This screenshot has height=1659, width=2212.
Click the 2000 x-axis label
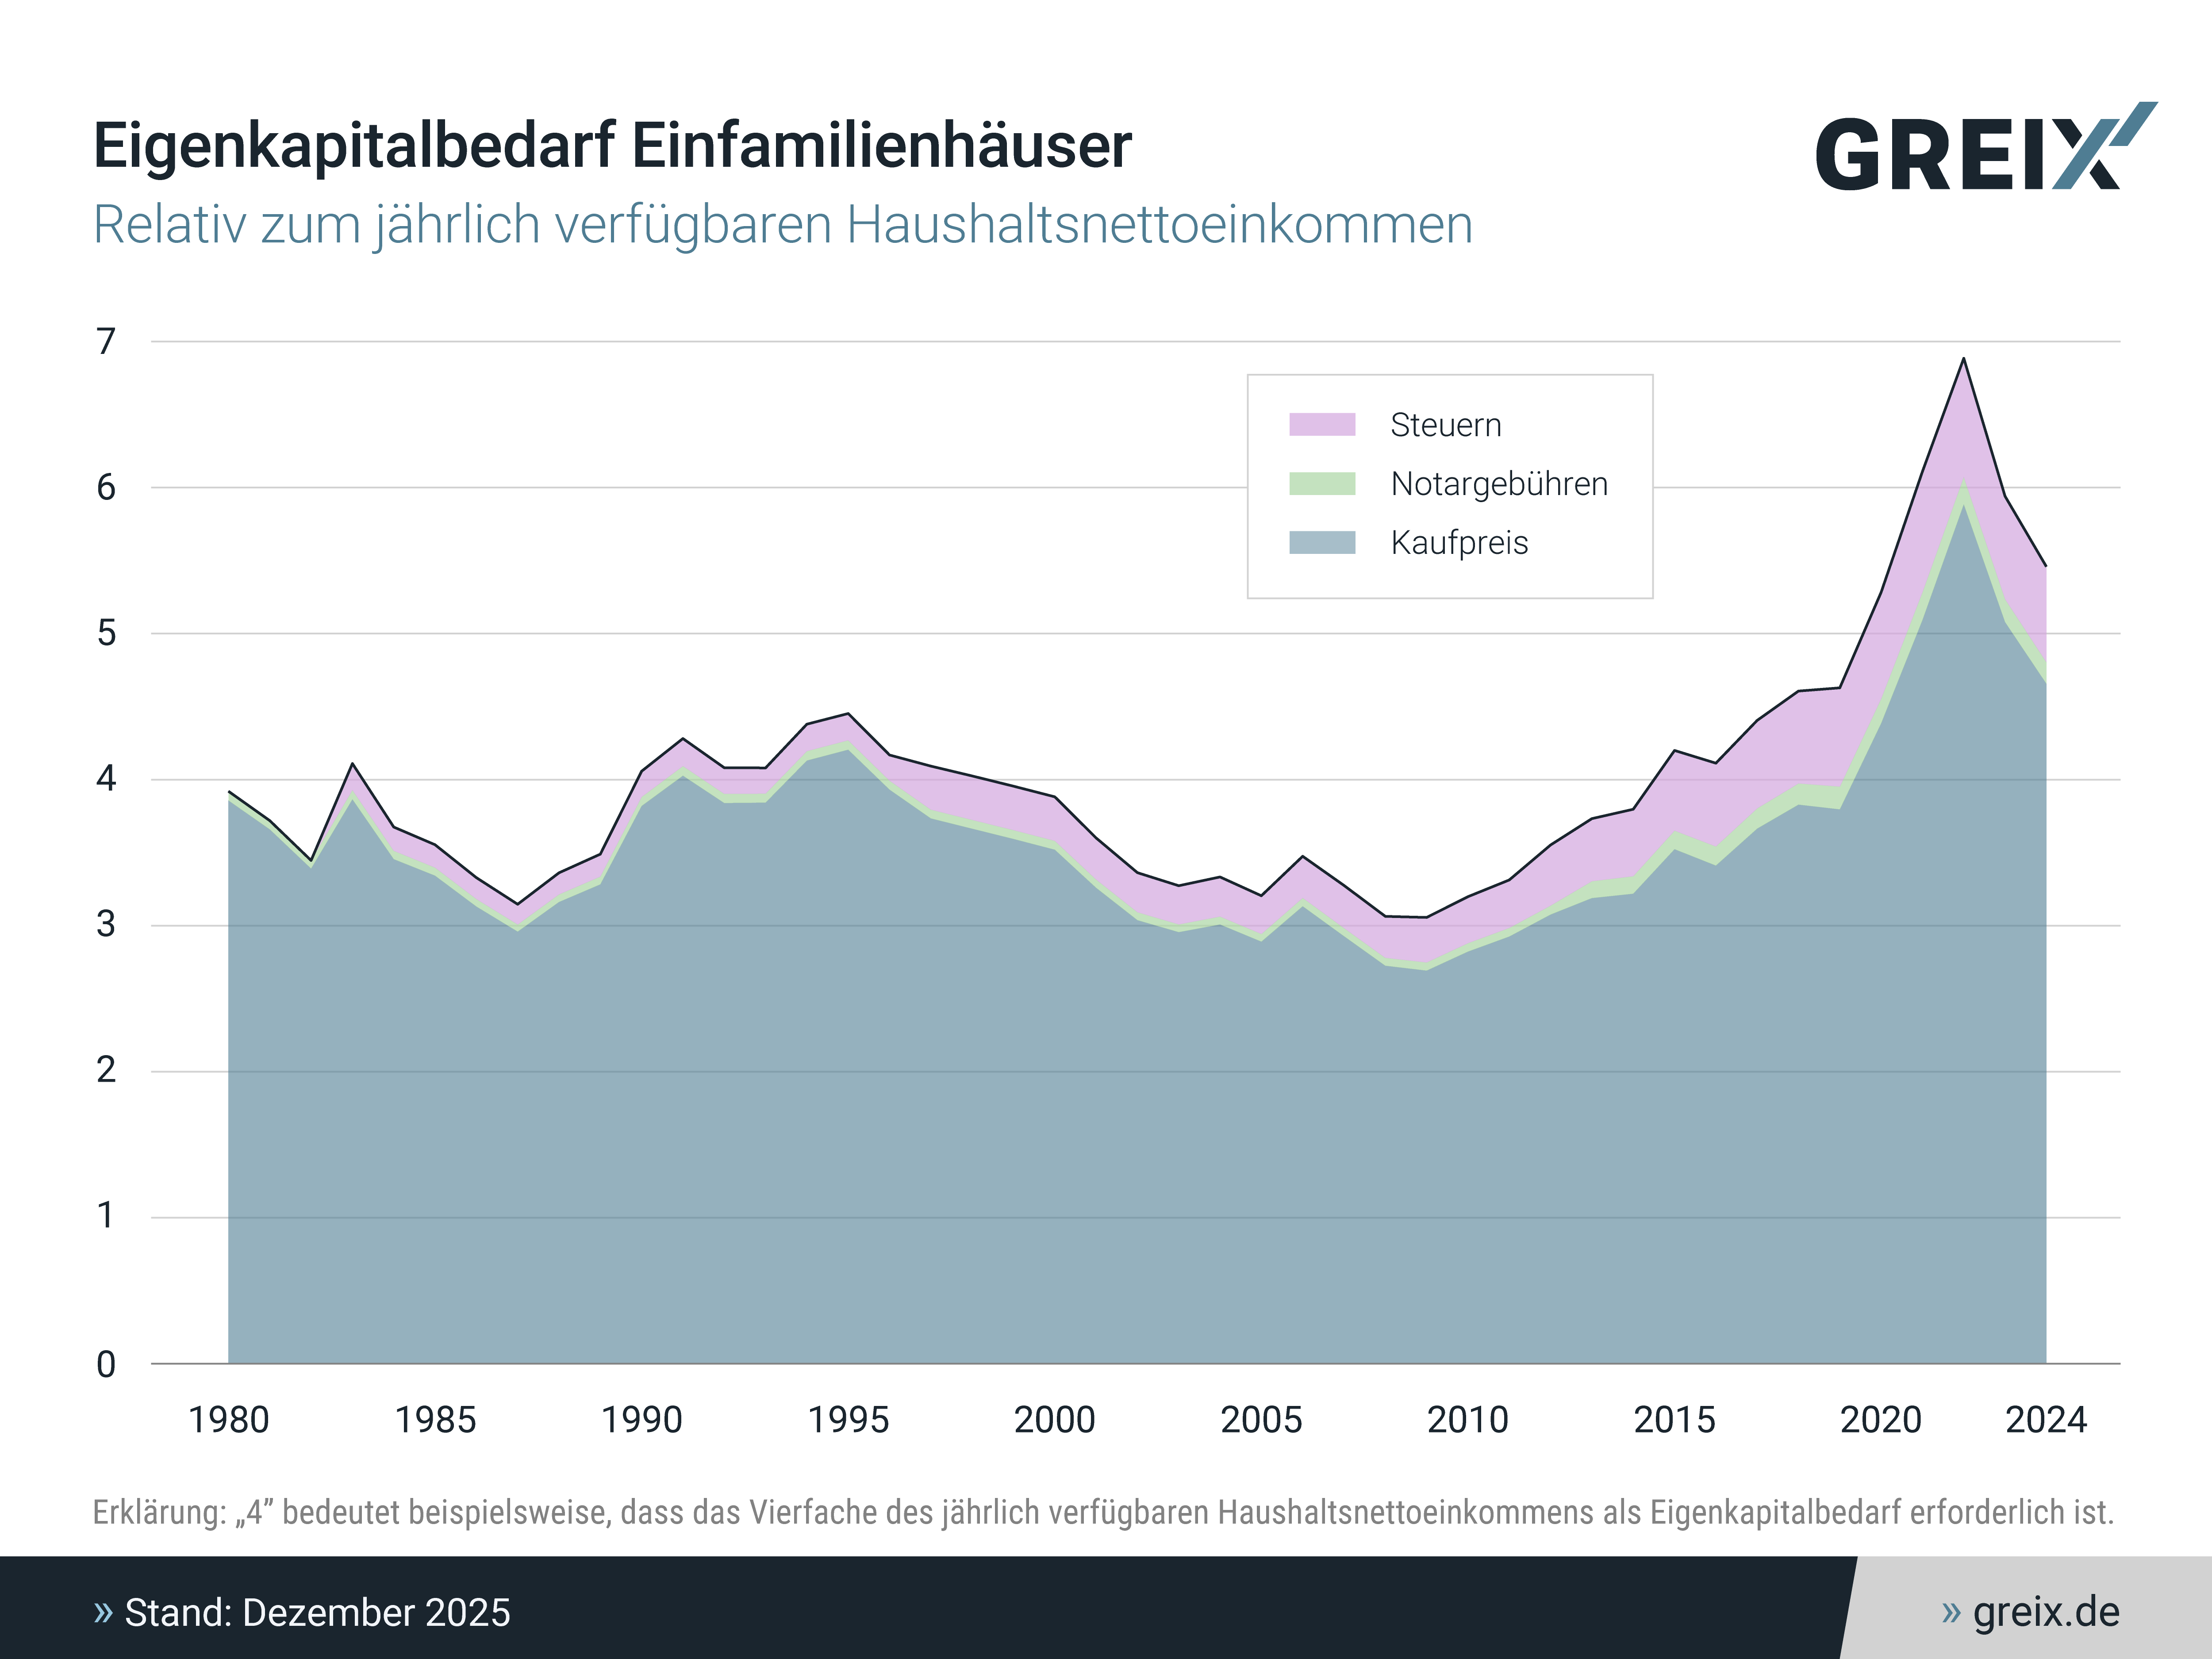[1054, 1420]
